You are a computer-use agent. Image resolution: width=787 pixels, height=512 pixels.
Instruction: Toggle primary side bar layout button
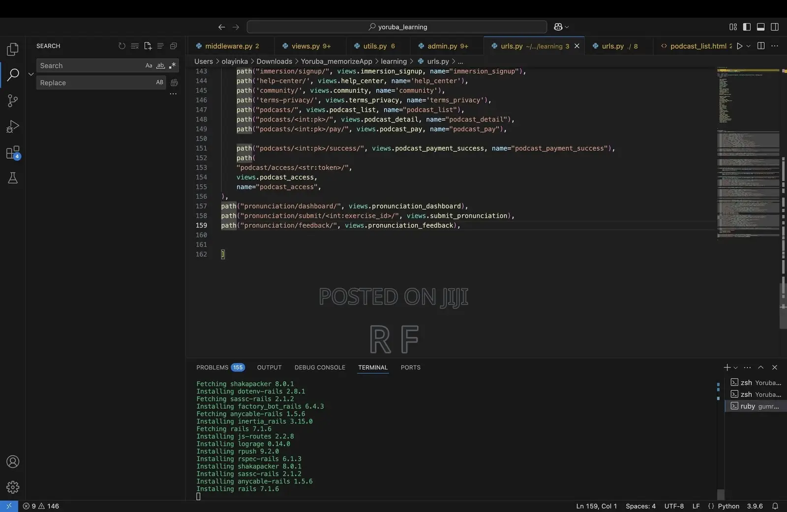[747, 27]
